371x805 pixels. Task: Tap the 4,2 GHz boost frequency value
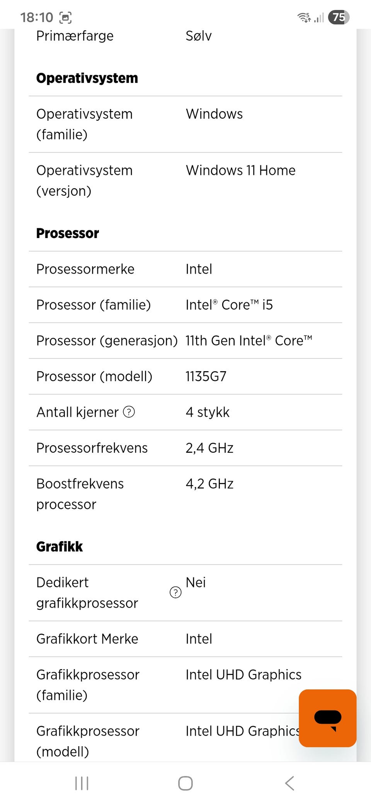click(209, 484)
